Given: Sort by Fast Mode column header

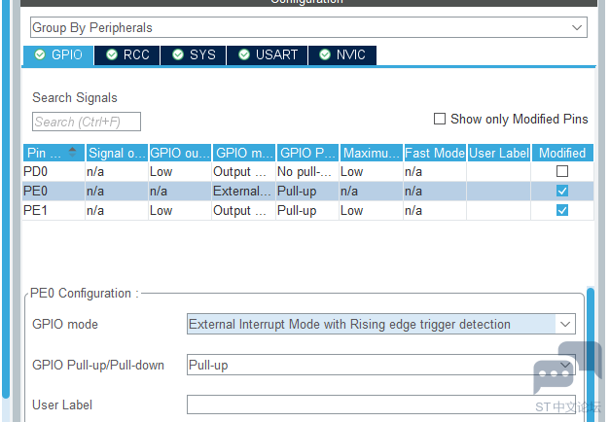Looking at the screenshot, I should click(x=434, y=153).
